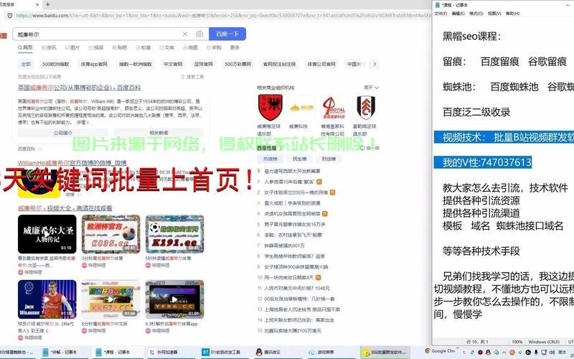
Task: Play the K835.cc video thumbnail
Action: coord(110,234)
